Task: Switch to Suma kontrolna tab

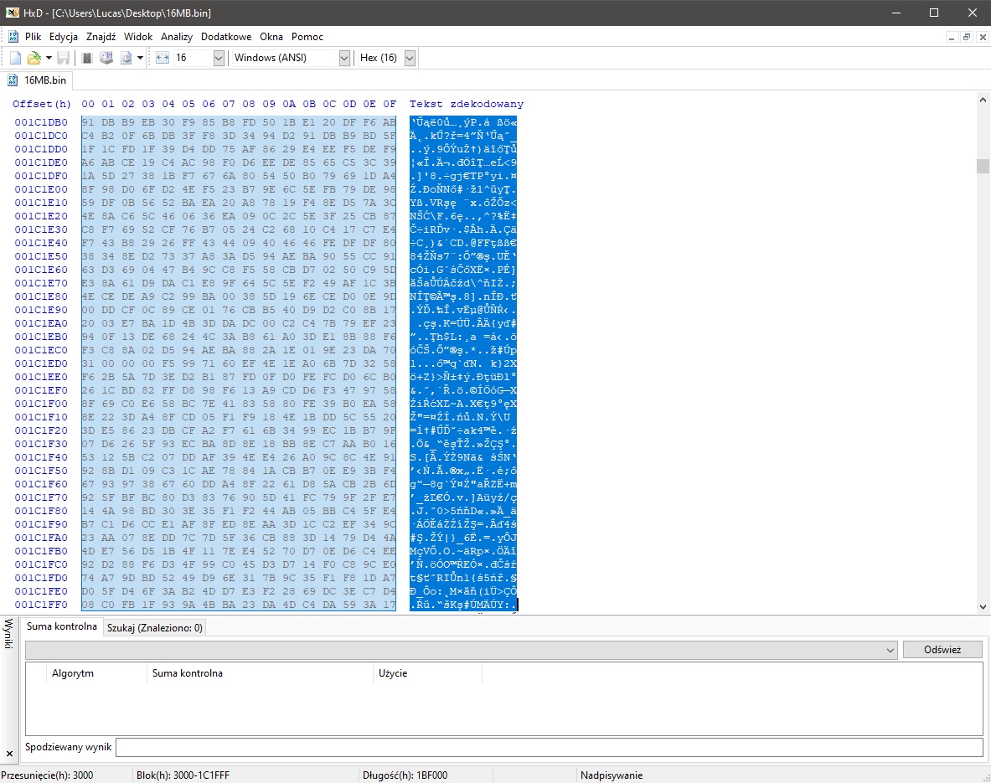Action: pos(61,626)
